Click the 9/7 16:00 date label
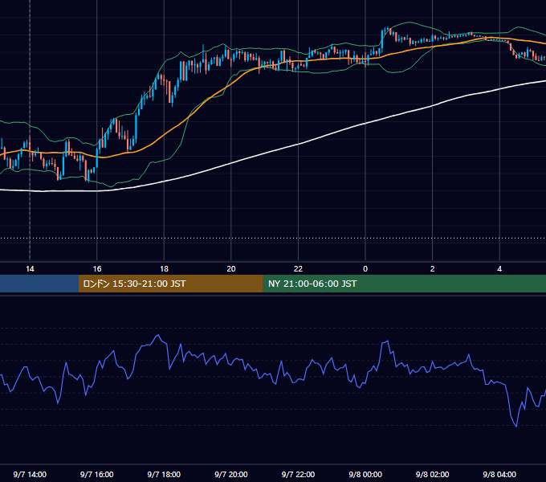The width and height of the screenshot is (546, 482). [x=97, y=474]
